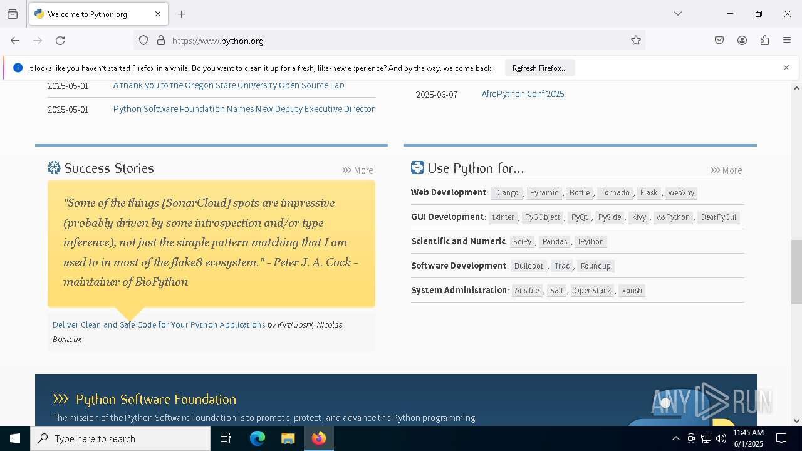Switch to Welcome to Python.org tab
The image size is (802, 451).
click(x=98, y=14)
